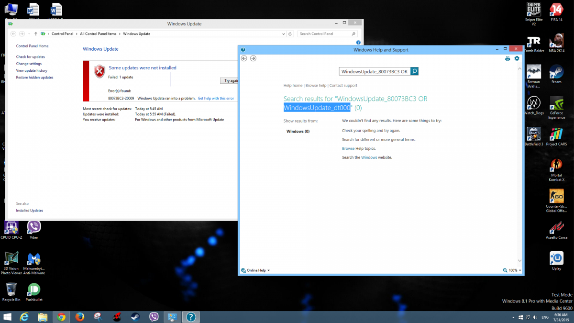Image resolution: width=574 pixels, height=323 pixels.
Task: Open the Installed Updates link
Action: pyautogui.click(x=30, y=211)
